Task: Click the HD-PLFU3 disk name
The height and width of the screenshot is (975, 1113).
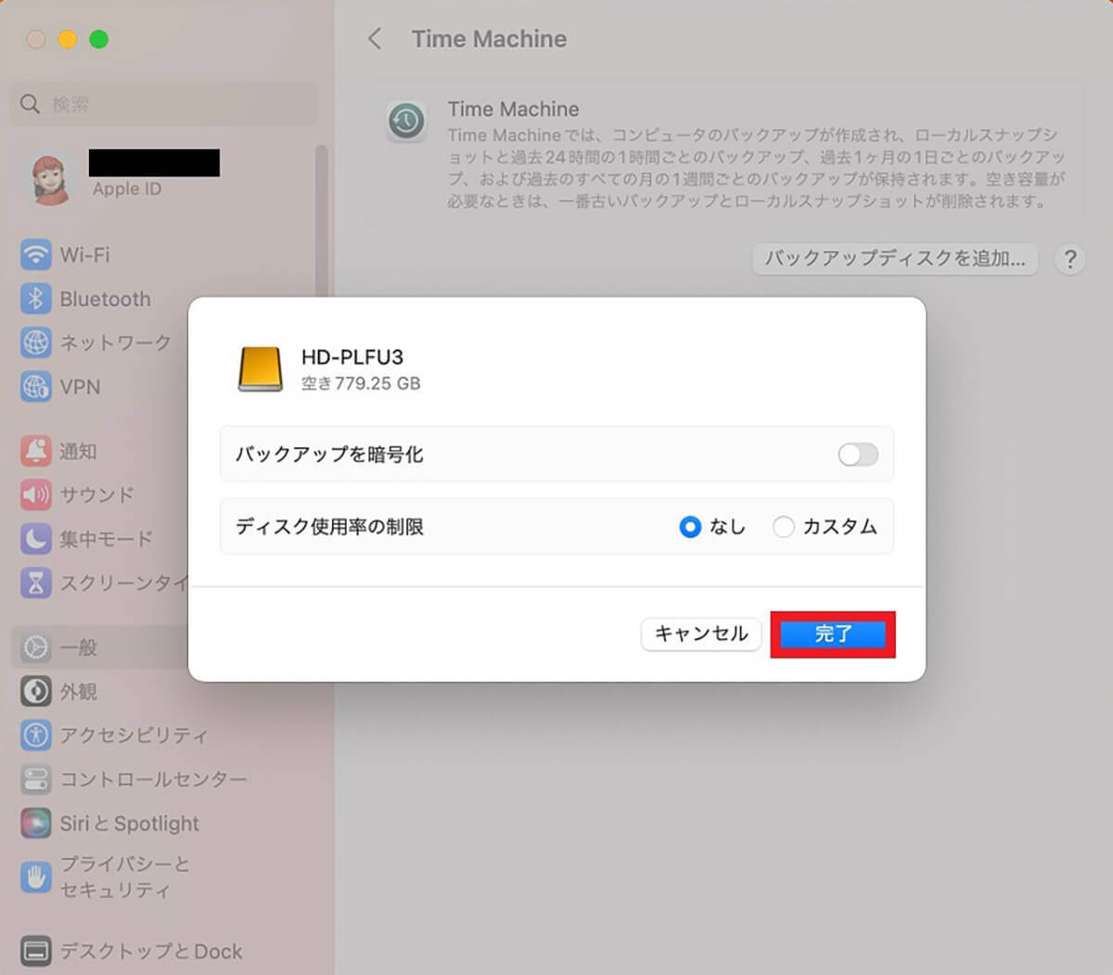Action: click(352, 357)
